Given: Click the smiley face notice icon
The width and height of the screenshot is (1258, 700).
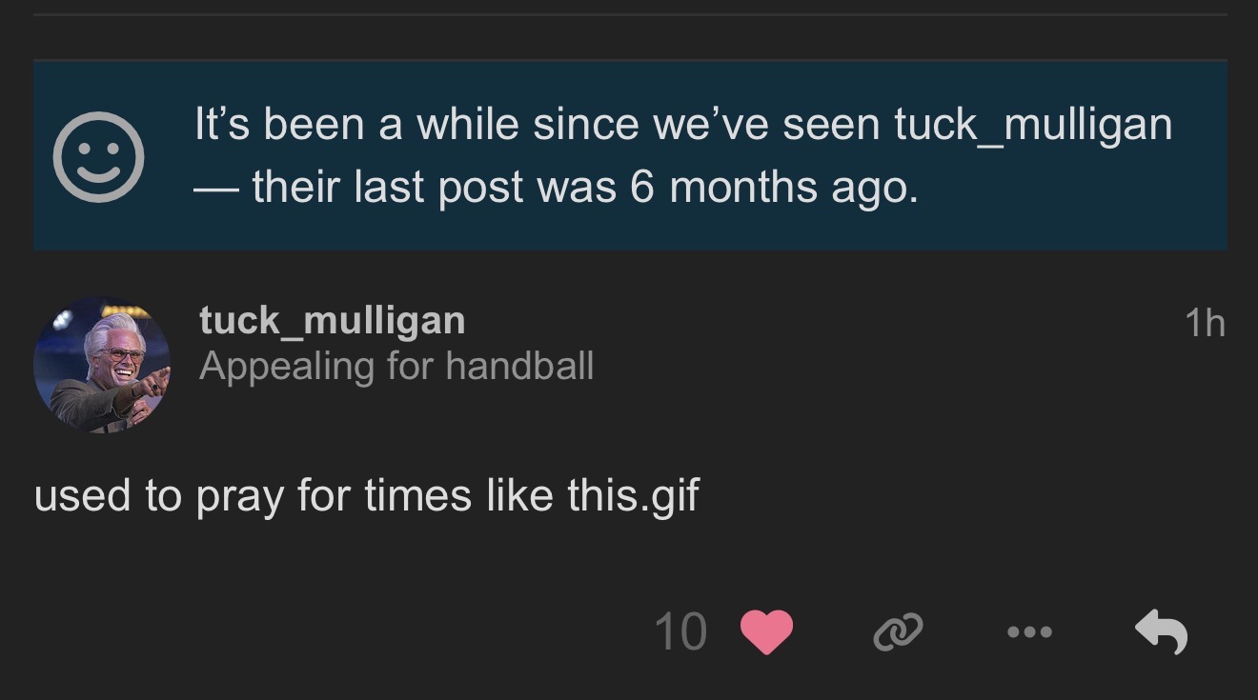Looking at the screenshot, I should tap(98, 157).
